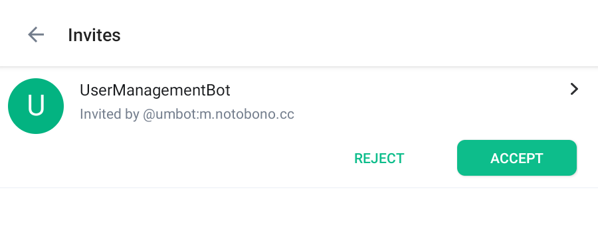Reject the UserManagementBot invite
This screenshot has width=598, height=250.
tap(379, 158)
